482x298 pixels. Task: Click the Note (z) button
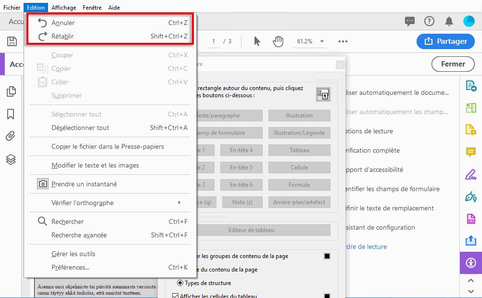click(x=242, y=202)
